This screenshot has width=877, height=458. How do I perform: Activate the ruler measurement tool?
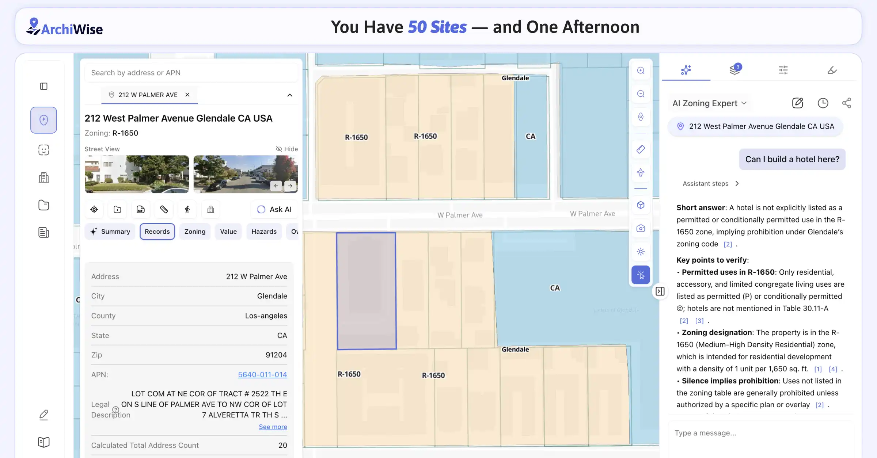pos(641,149)
